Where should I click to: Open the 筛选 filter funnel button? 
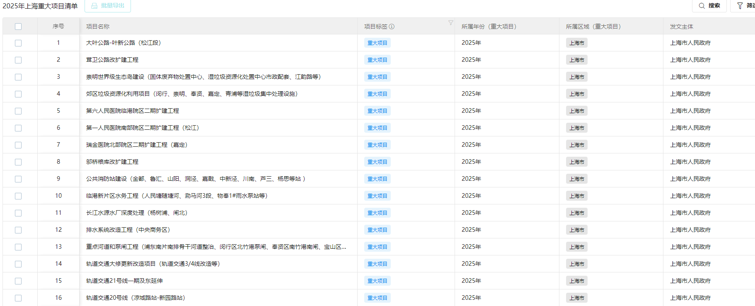point(744,6)
